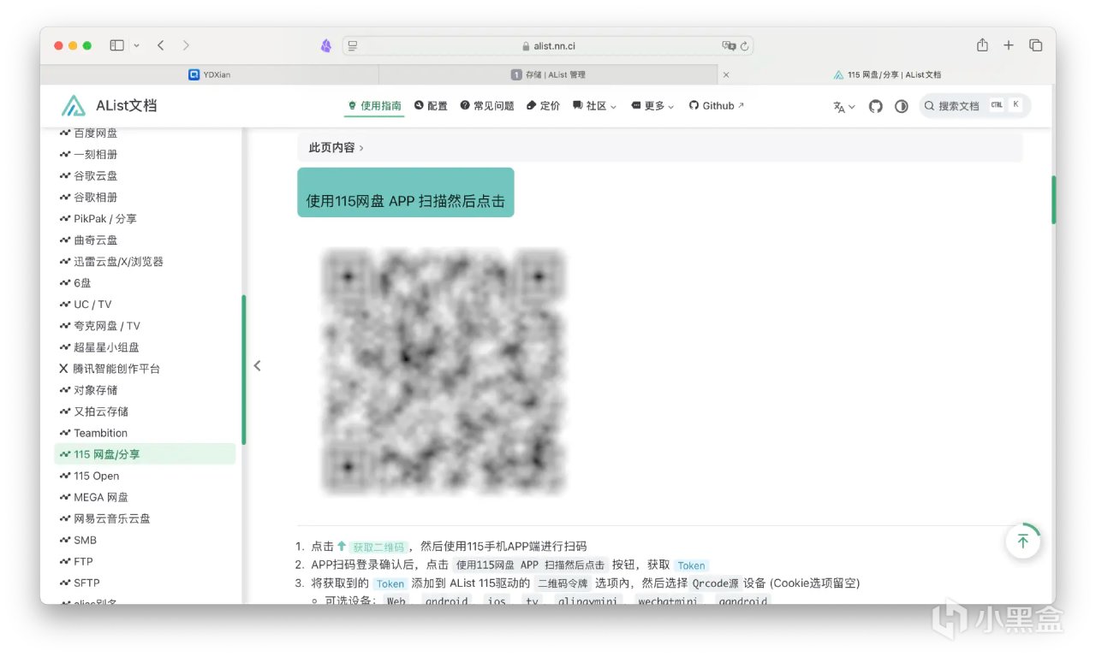Show the tab overview icon
This screenshot has height=657, width=1096.
[1035, 45]
